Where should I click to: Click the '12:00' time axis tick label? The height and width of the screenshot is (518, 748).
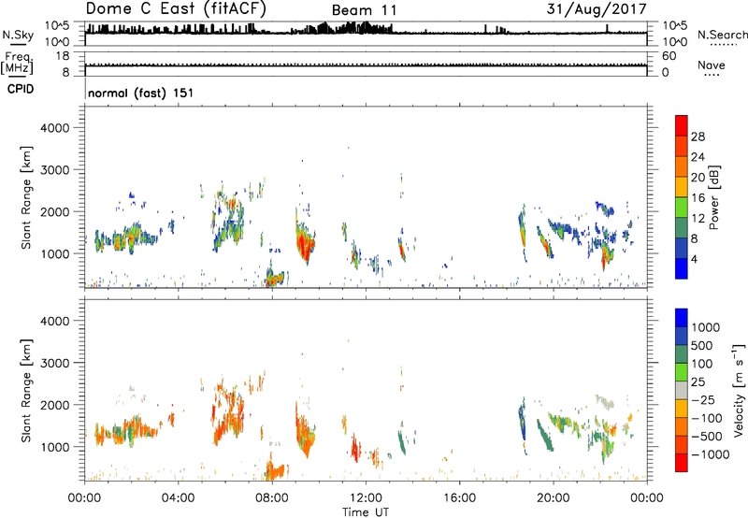[x=366, y=498]
